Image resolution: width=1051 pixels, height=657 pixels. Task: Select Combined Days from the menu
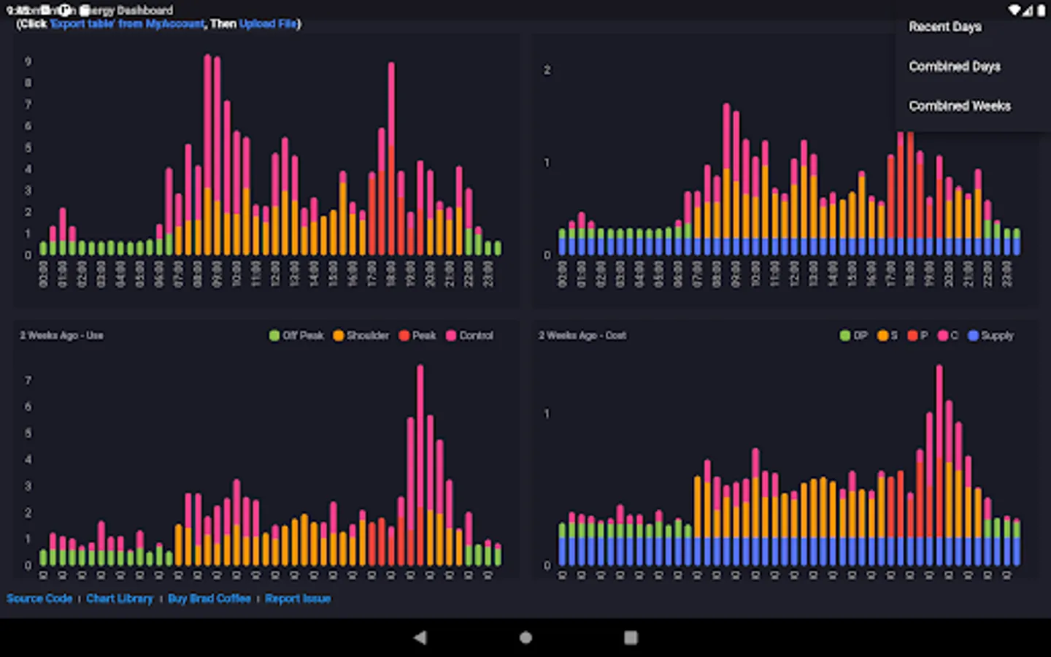pyautogui.click(x=954, y=66)
